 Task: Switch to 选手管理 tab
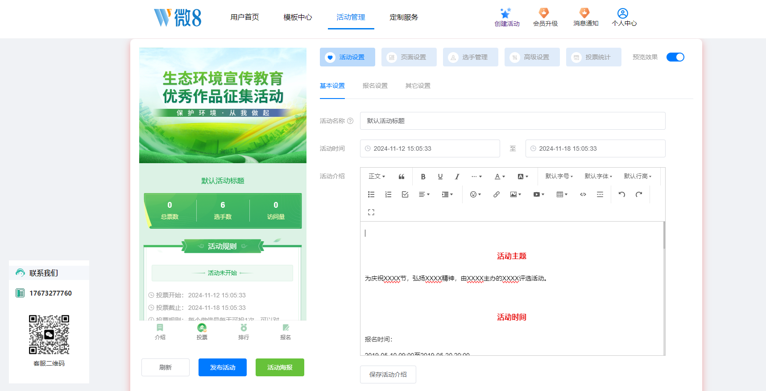pyautogui.click(x=471, y=57)
